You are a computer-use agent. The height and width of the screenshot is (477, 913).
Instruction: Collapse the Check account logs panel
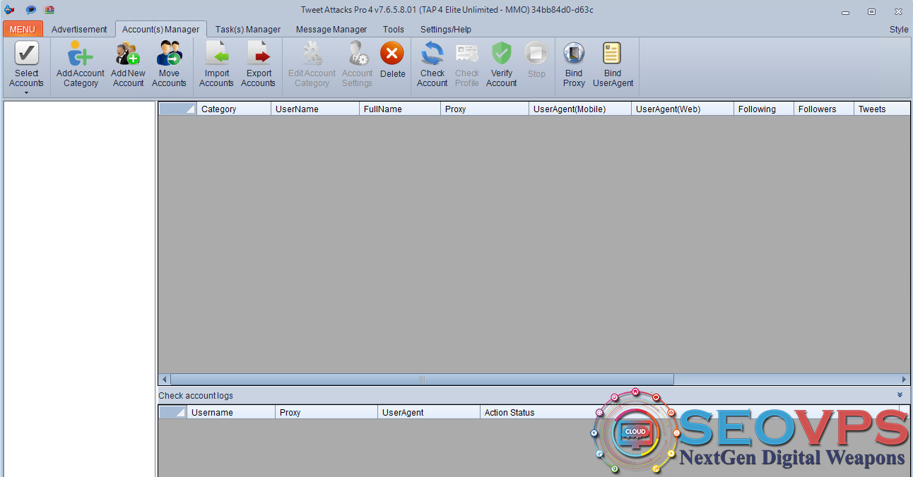(x=900, y=395)
